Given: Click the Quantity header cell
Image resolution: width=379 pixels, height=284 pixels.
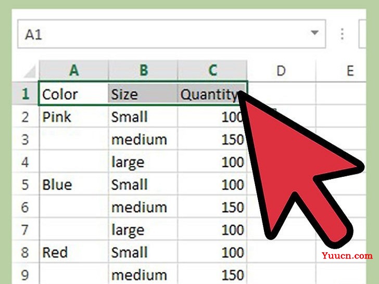Looking at the screenshot, I should (x=212, y=94).
